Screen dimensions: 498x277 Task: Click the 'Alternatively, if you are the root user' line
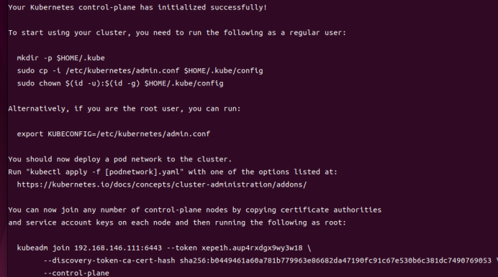point(124,108)
